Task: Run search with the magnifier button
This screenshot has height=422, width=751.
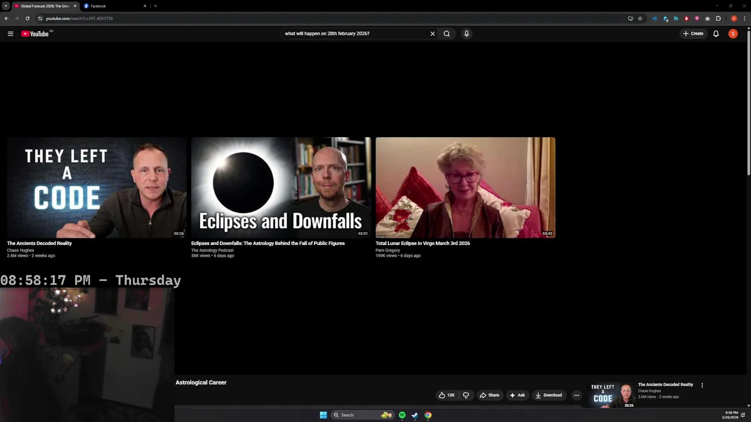Action: pos(446,34)
